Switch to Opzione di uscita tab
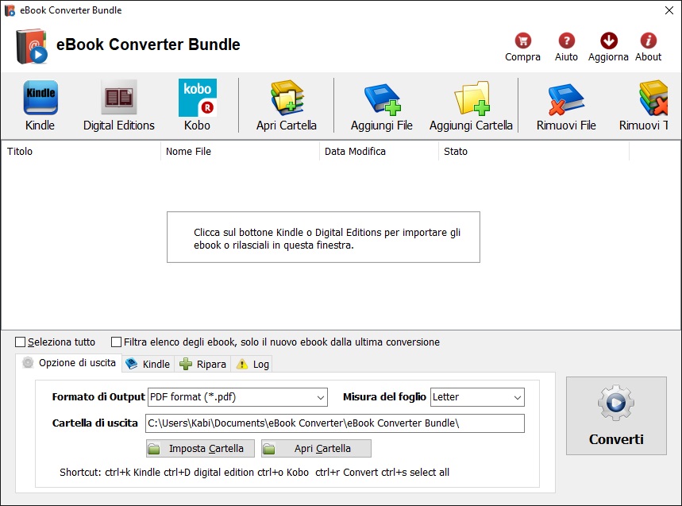 click(70, 363)
